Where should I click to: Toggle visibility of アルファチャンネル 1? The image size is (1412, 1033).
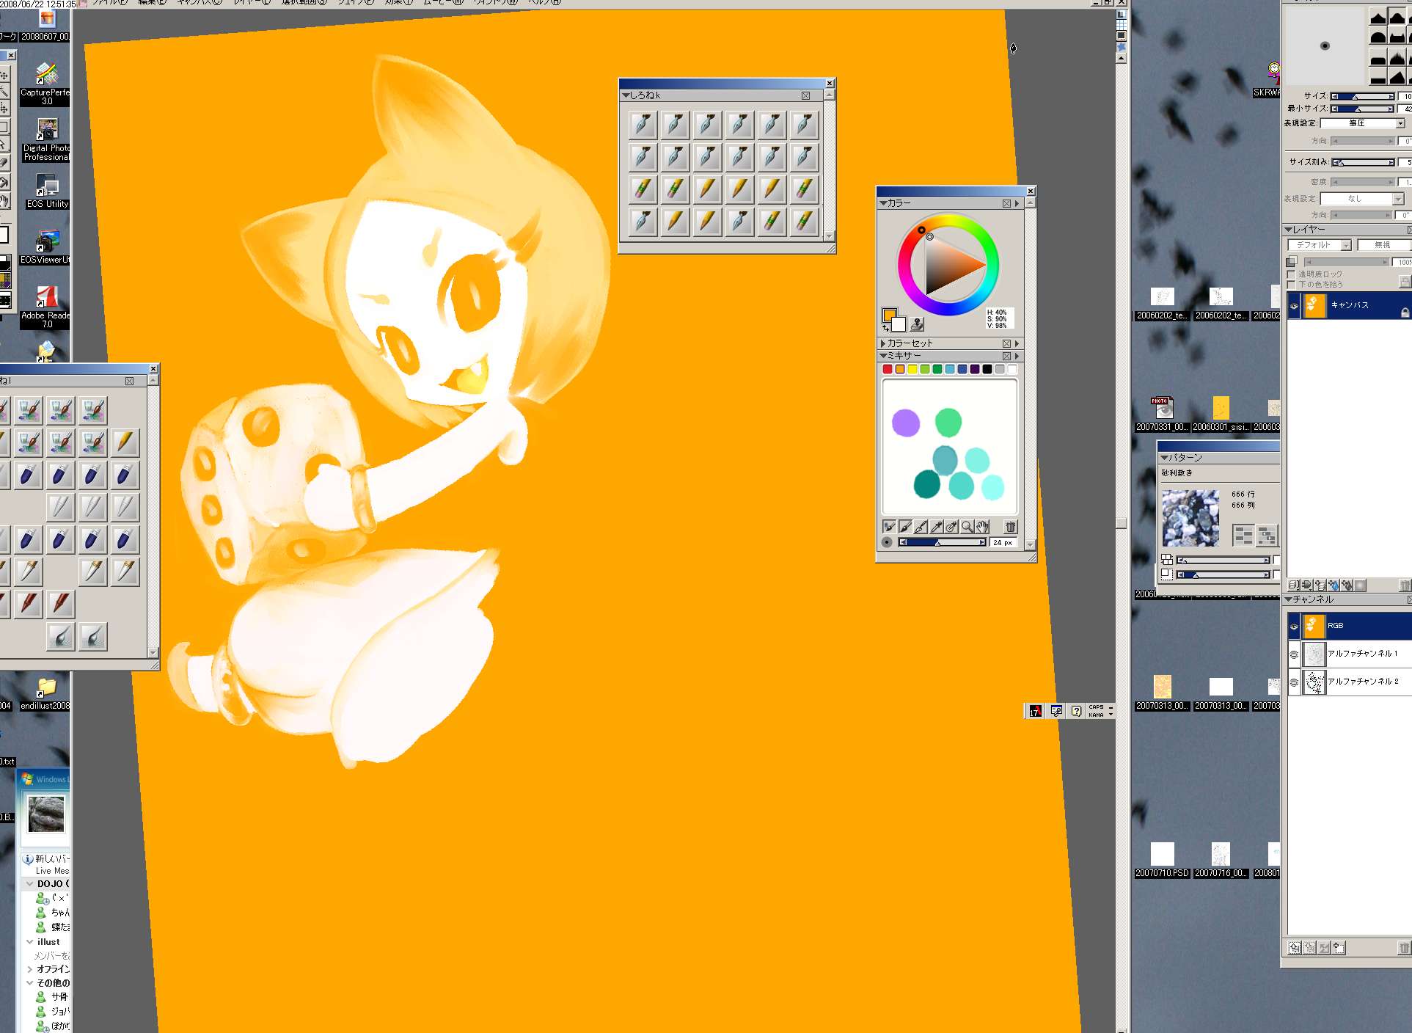tap(1294, 654)
